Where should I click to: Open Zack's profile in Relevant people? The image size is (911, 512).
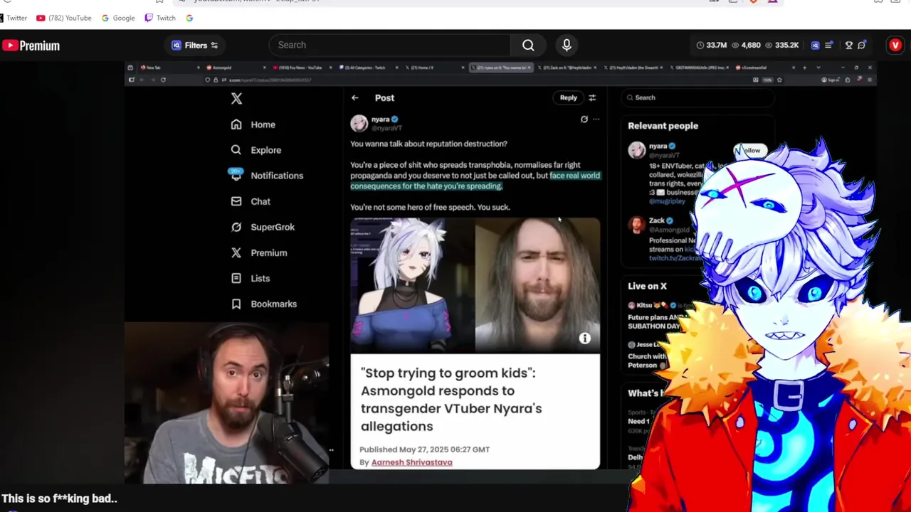pyautogui.click(x=657, y=220)
